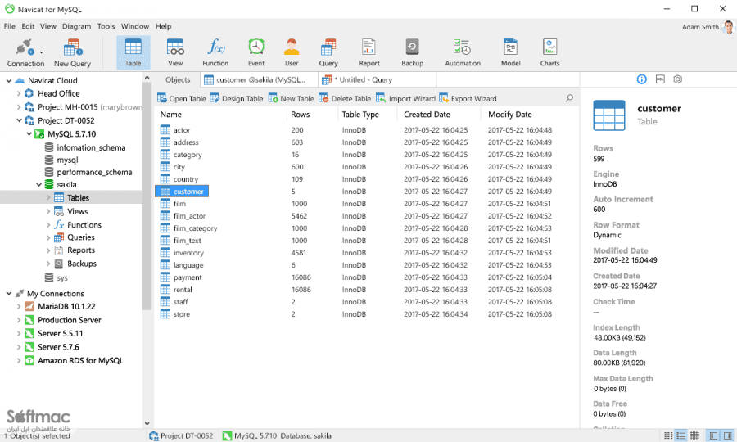Image resolution: width=737 pixels, height=442 pixels.
Task: Open the Automation toolbar icon
Action: pyautogui.click(x=463, y=52)
